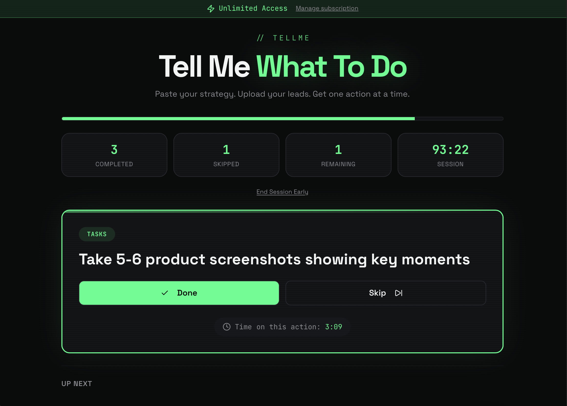Click the // TELLME label above the title
The height and width of the screenshot is (406, 567).
tap(282, 38)
